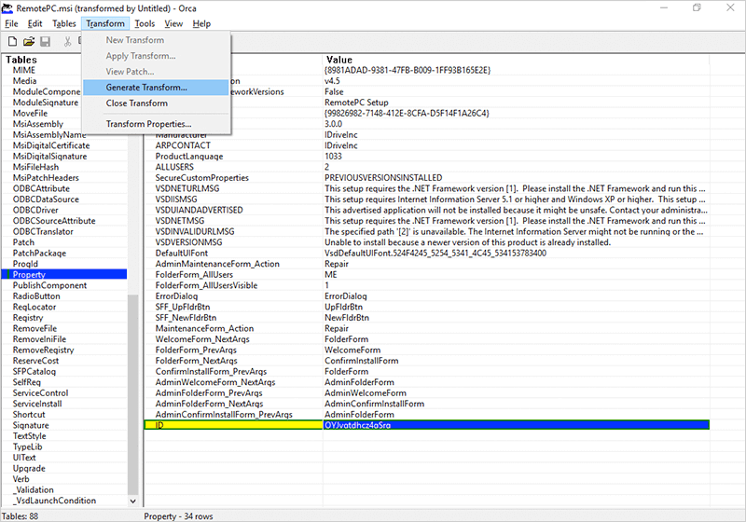Click the Open file toolbar icon
Image resolution: width=746 pixels, height=522 pixels.
(x=29, y=41)
